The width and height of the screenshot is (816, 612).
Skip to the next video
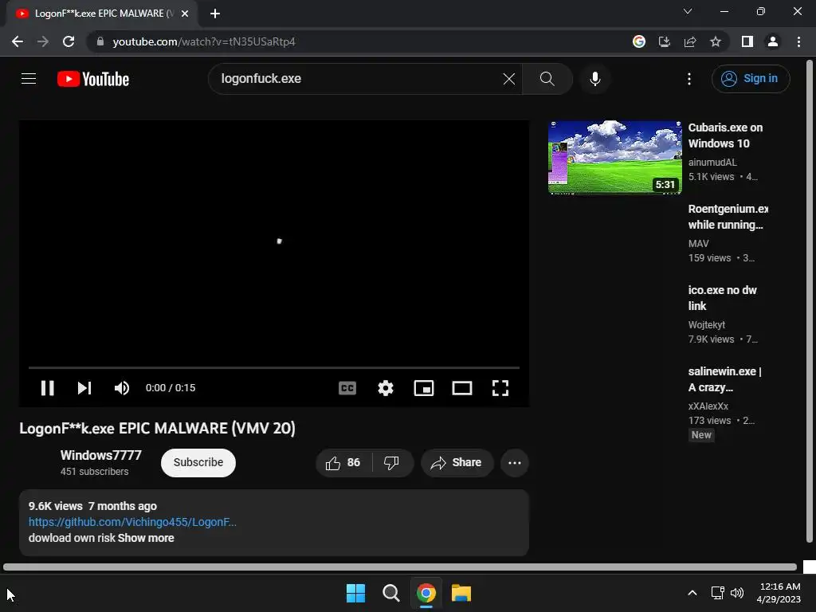pos(84,388)
